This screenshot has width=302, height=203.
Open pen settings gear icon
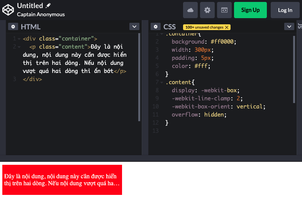pos(207,10)
